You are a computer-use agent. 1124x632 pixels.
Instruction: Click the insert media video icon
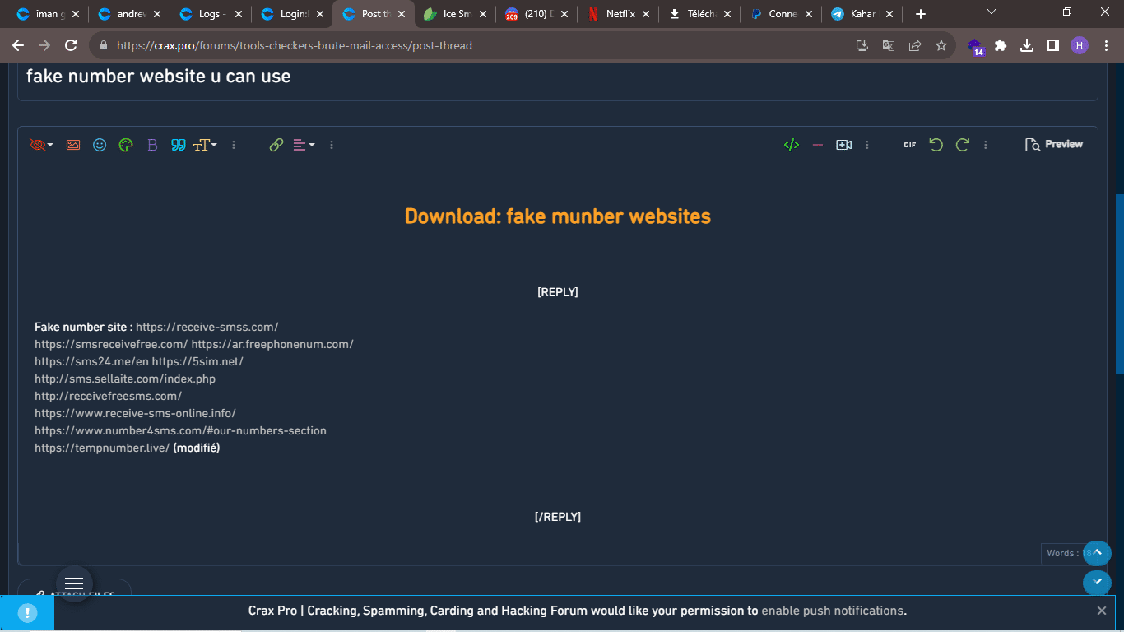pyautogui.click(x=843, y=145)
